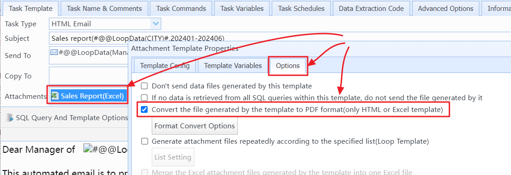Switch to the Task Commands tab

pos(181,9)
